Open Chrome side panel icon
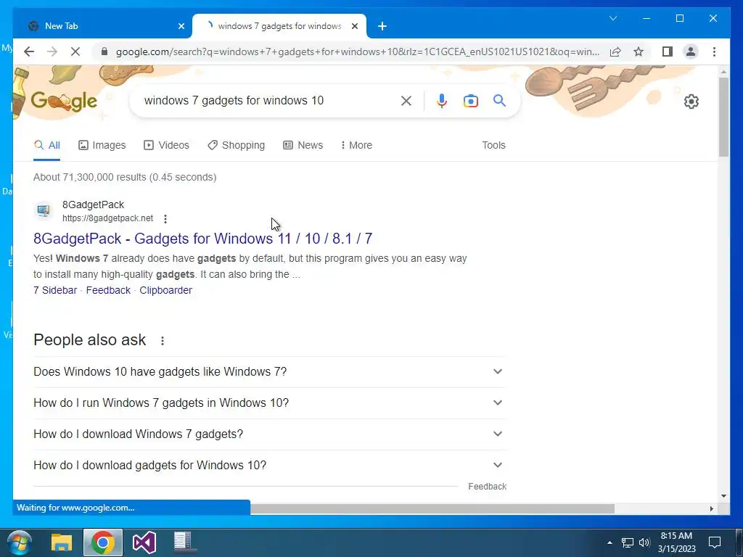The height and width of the screenshot is (557, 743). pyautogui.click(x=668, y=51)
